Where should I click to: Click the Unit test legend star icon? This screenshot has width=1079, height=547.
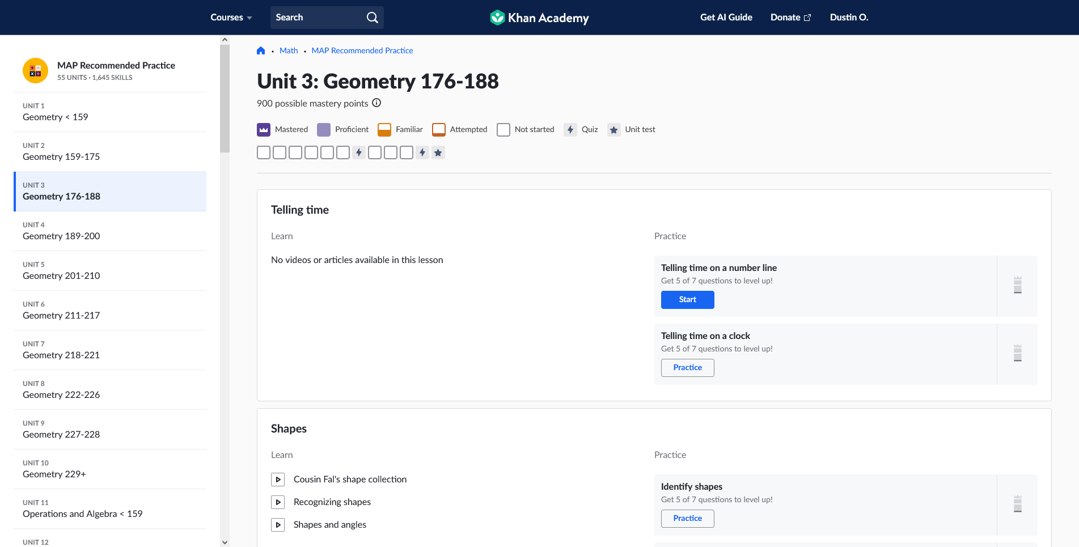(x=613, y=130)
